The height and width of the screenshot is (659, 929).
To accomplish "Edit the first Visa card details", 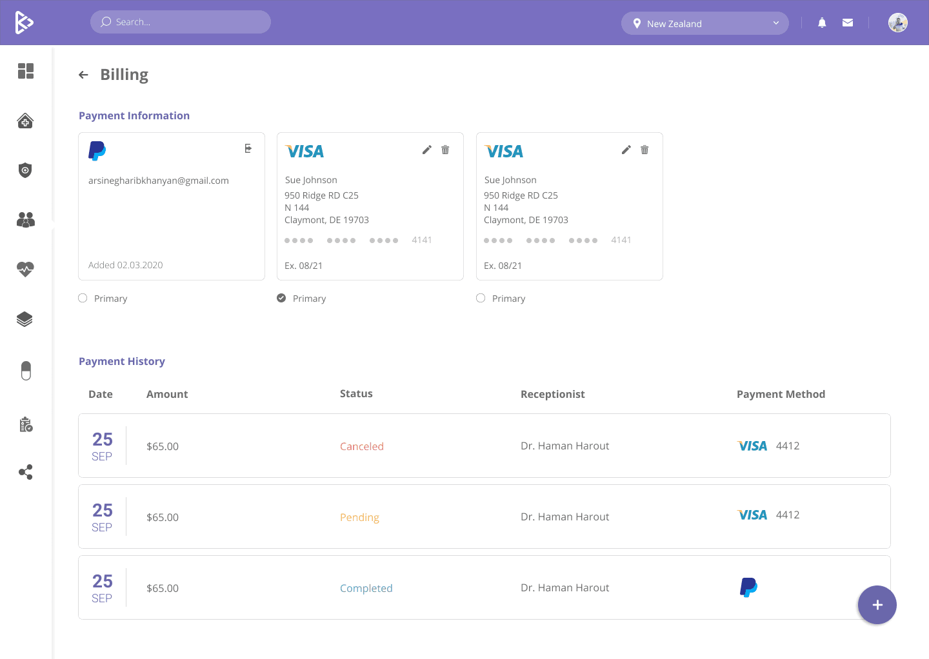I will pos(426,150).
